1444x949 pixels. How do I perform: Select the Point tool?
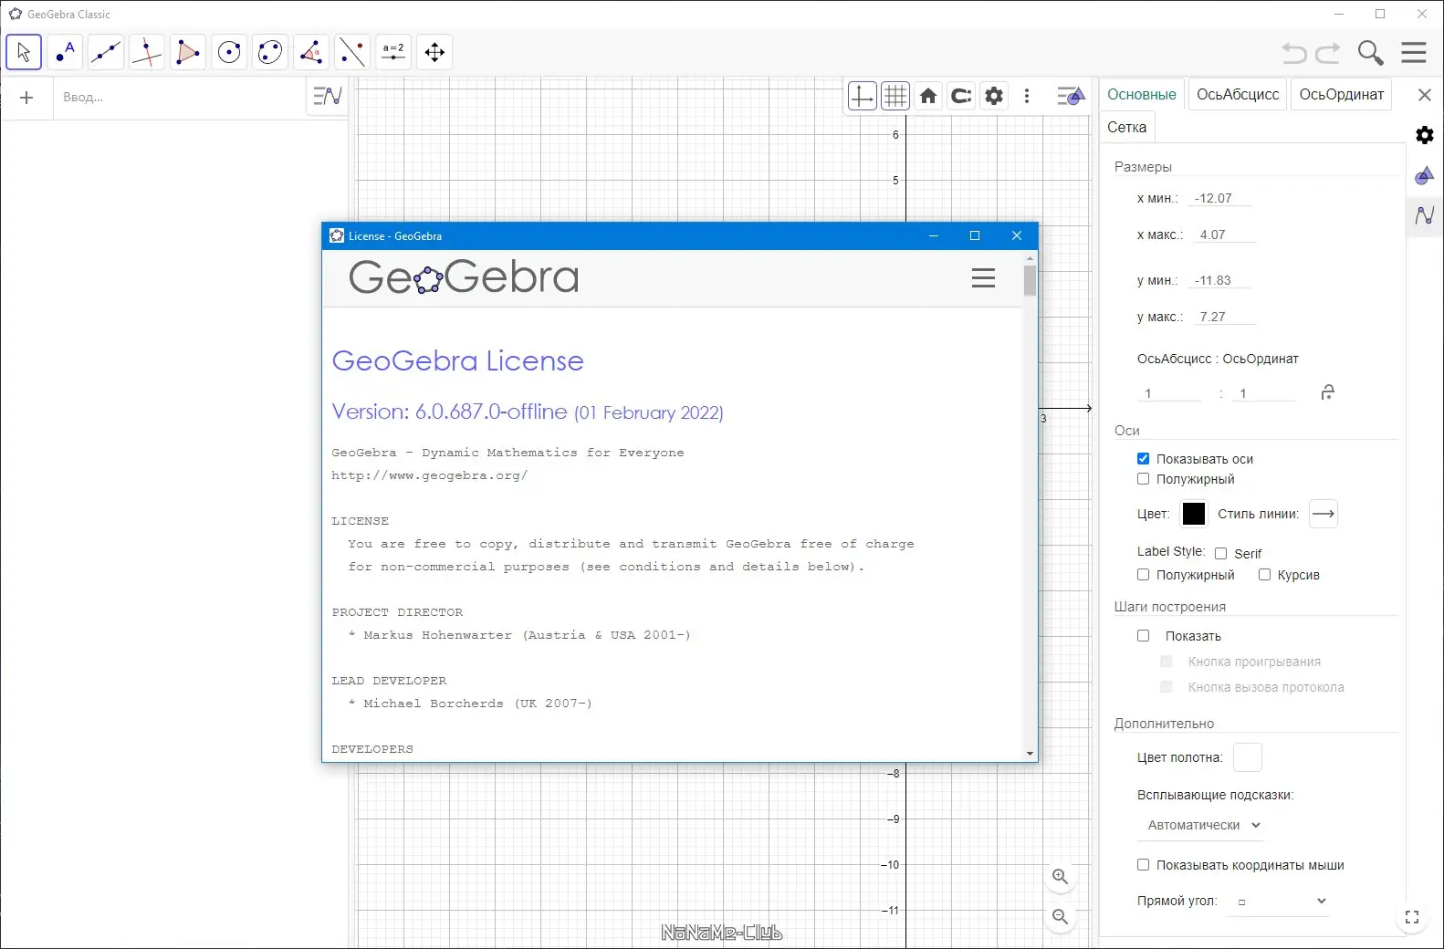pos(65,52)
